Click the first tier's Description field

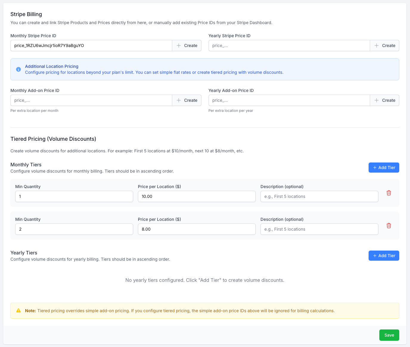coord(319,196)
